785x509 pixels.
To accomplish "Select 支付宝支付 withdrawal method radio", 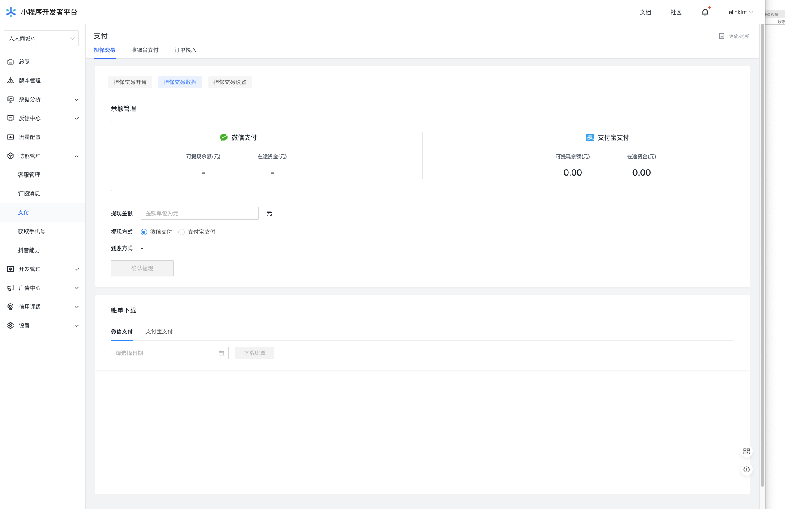I will point(182,232).
